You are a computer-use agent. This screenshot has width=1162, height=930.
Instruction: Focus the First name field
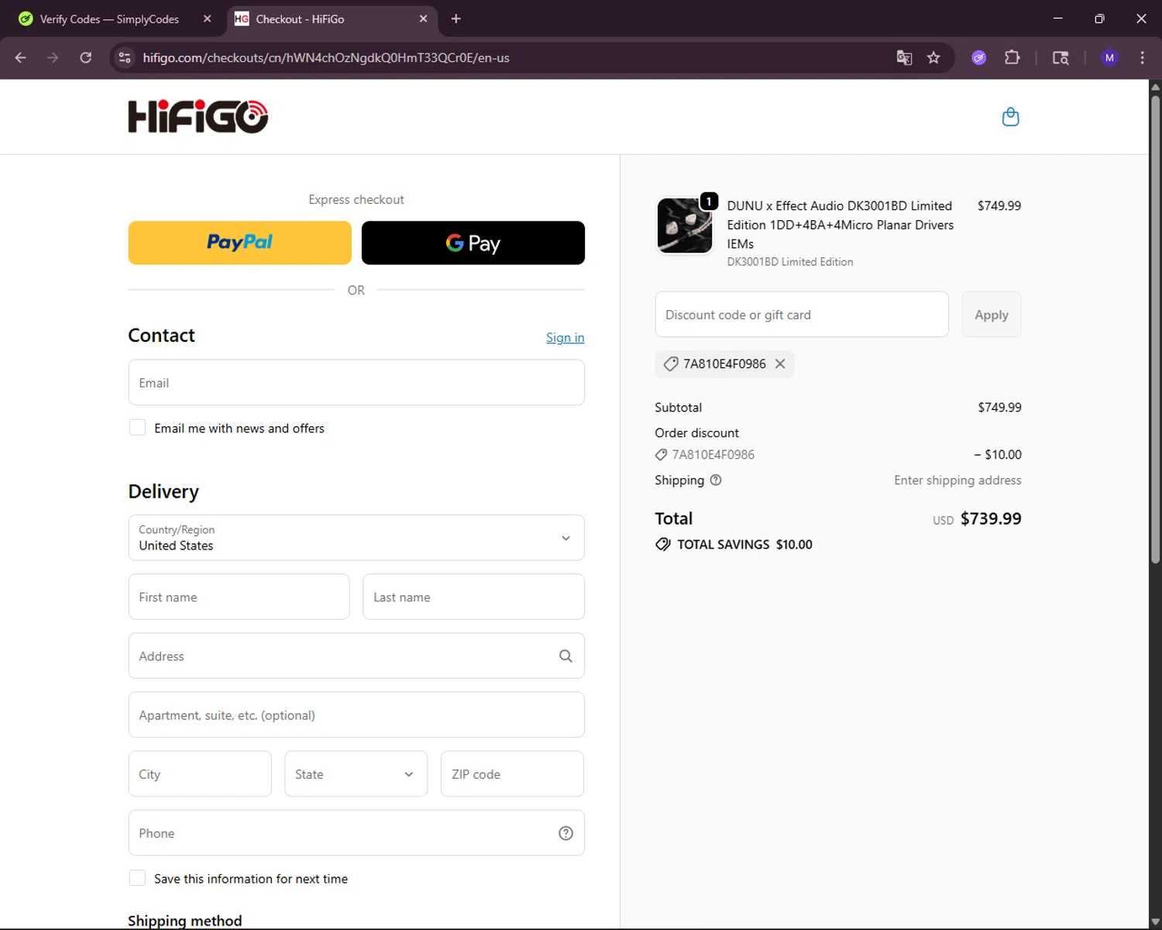[x=239, y=597]
